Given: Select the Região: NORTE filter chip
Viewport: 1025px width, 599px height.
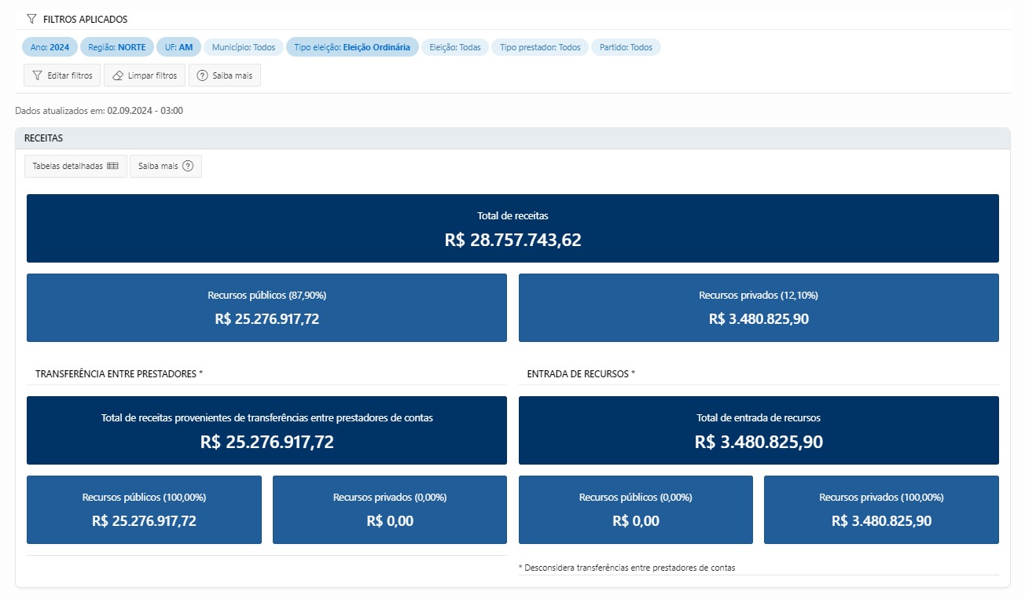Looking at the screenshot, I should coord(116,47).
